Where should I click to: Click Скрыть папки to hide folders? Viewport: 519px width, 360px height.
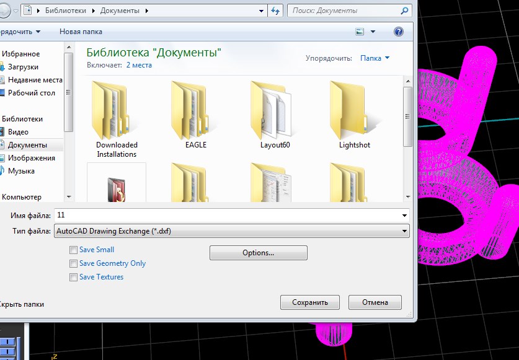tap(21, 304)
